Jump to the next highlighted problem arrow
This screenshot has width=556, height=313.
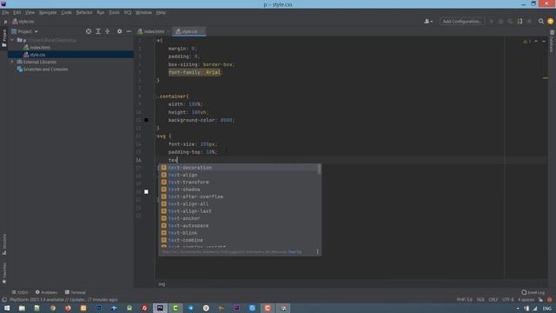[x=544, y=42]
